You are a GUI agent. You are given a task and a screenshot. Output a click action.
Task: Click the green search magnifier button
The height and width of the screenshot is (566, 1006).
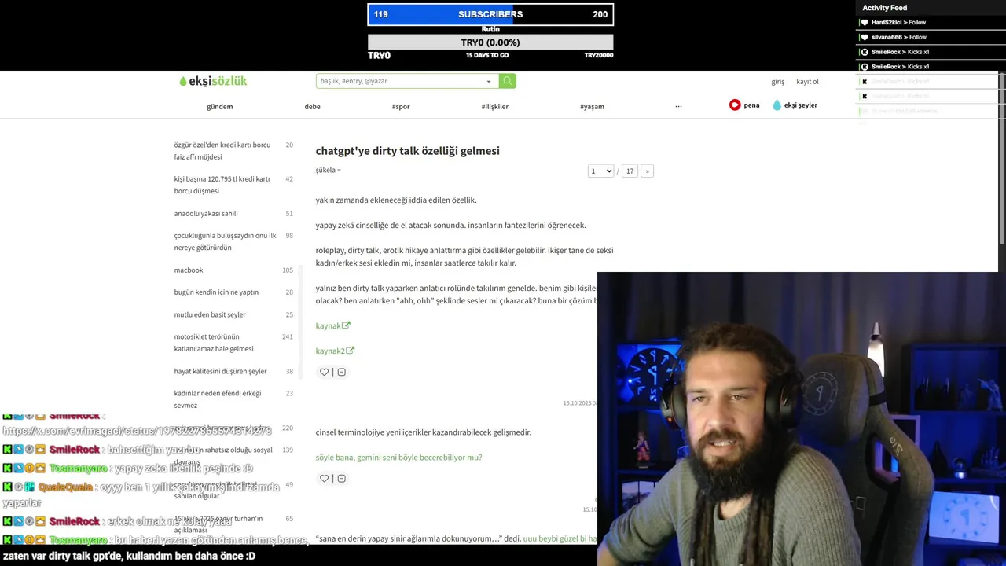pos(508,81)
